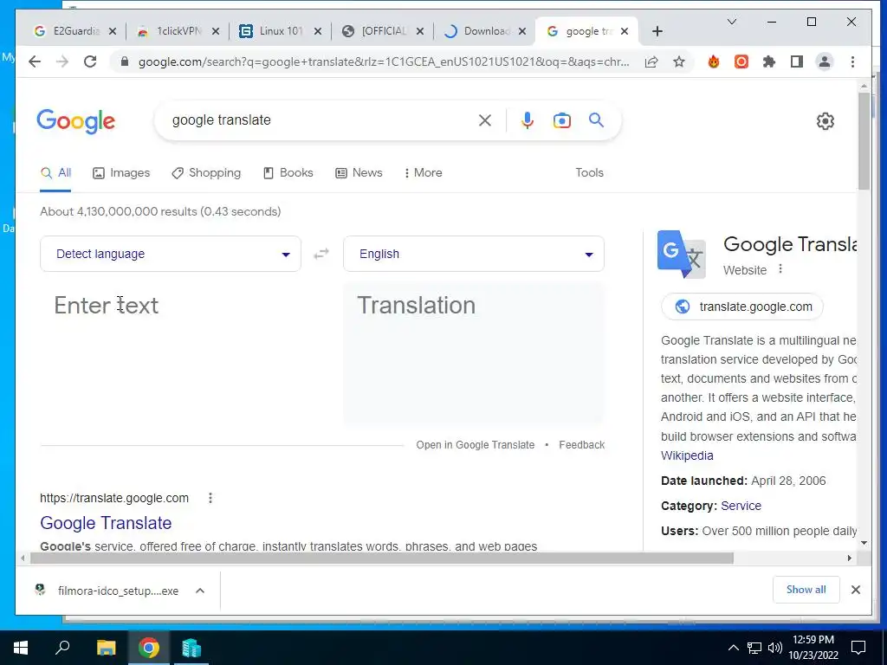The image size is (887, 665).
Task: Open the volume control in system tray
Action: (775, 648)
